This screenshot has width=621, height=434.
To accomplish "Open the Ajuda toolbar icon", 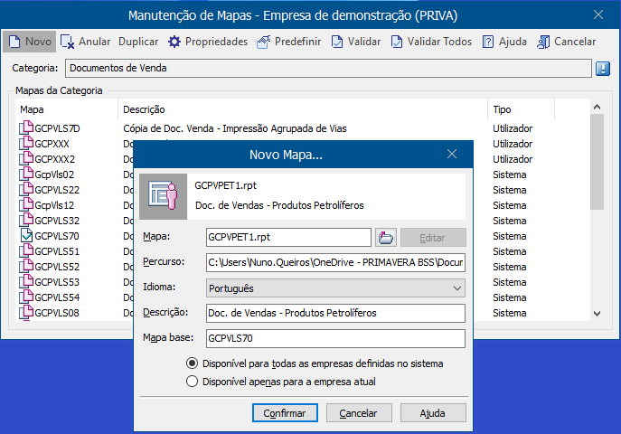I will [x=488, y=42].
